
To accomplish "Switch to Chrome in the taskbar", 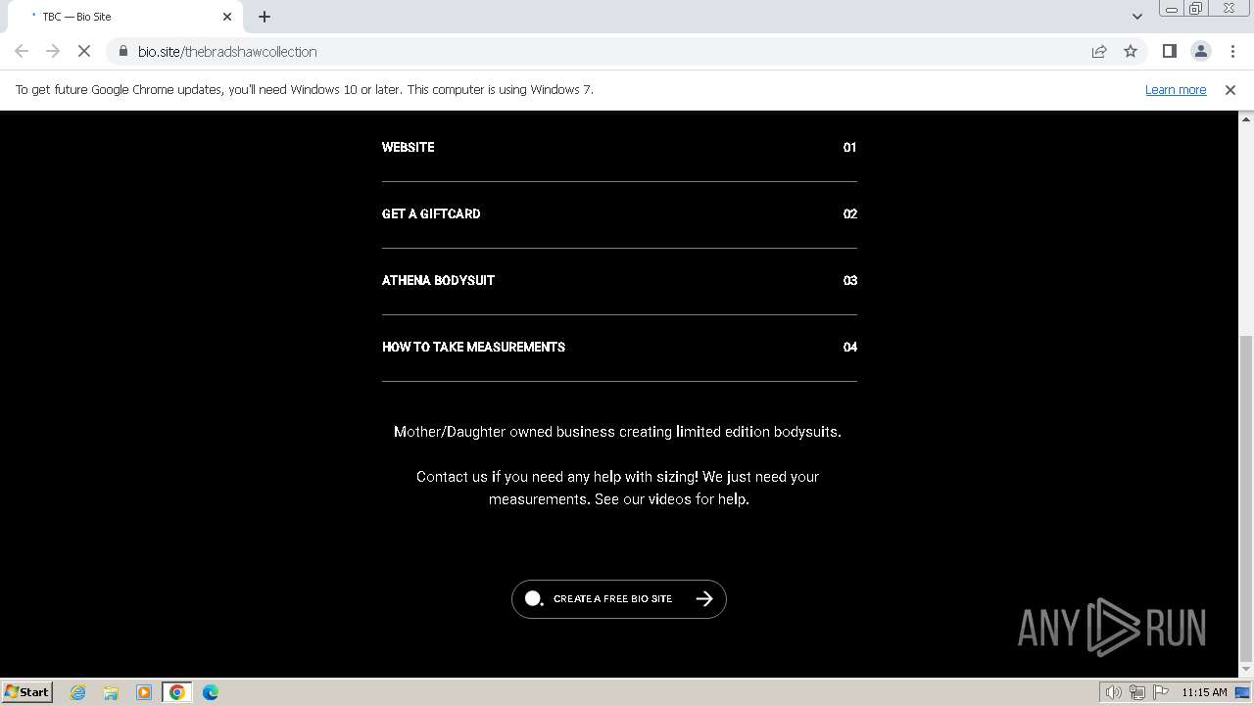I will tap(177, 692).
